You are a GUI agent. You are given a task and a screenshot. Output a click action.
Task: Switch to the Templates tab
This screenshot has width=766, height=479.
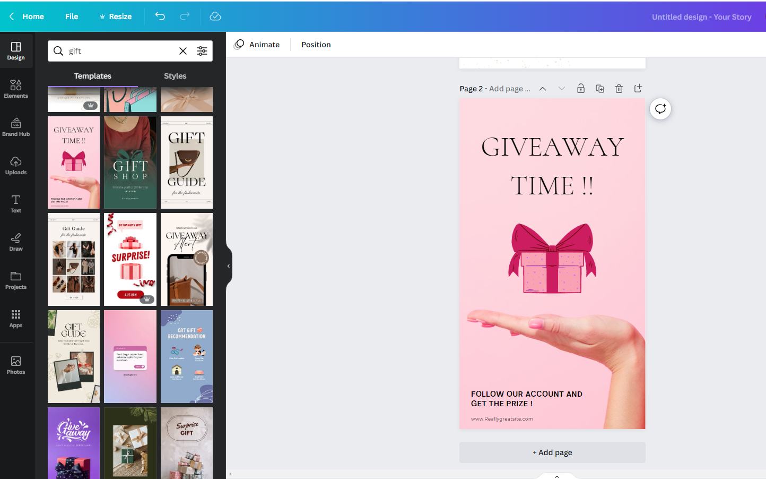point(93,76)
